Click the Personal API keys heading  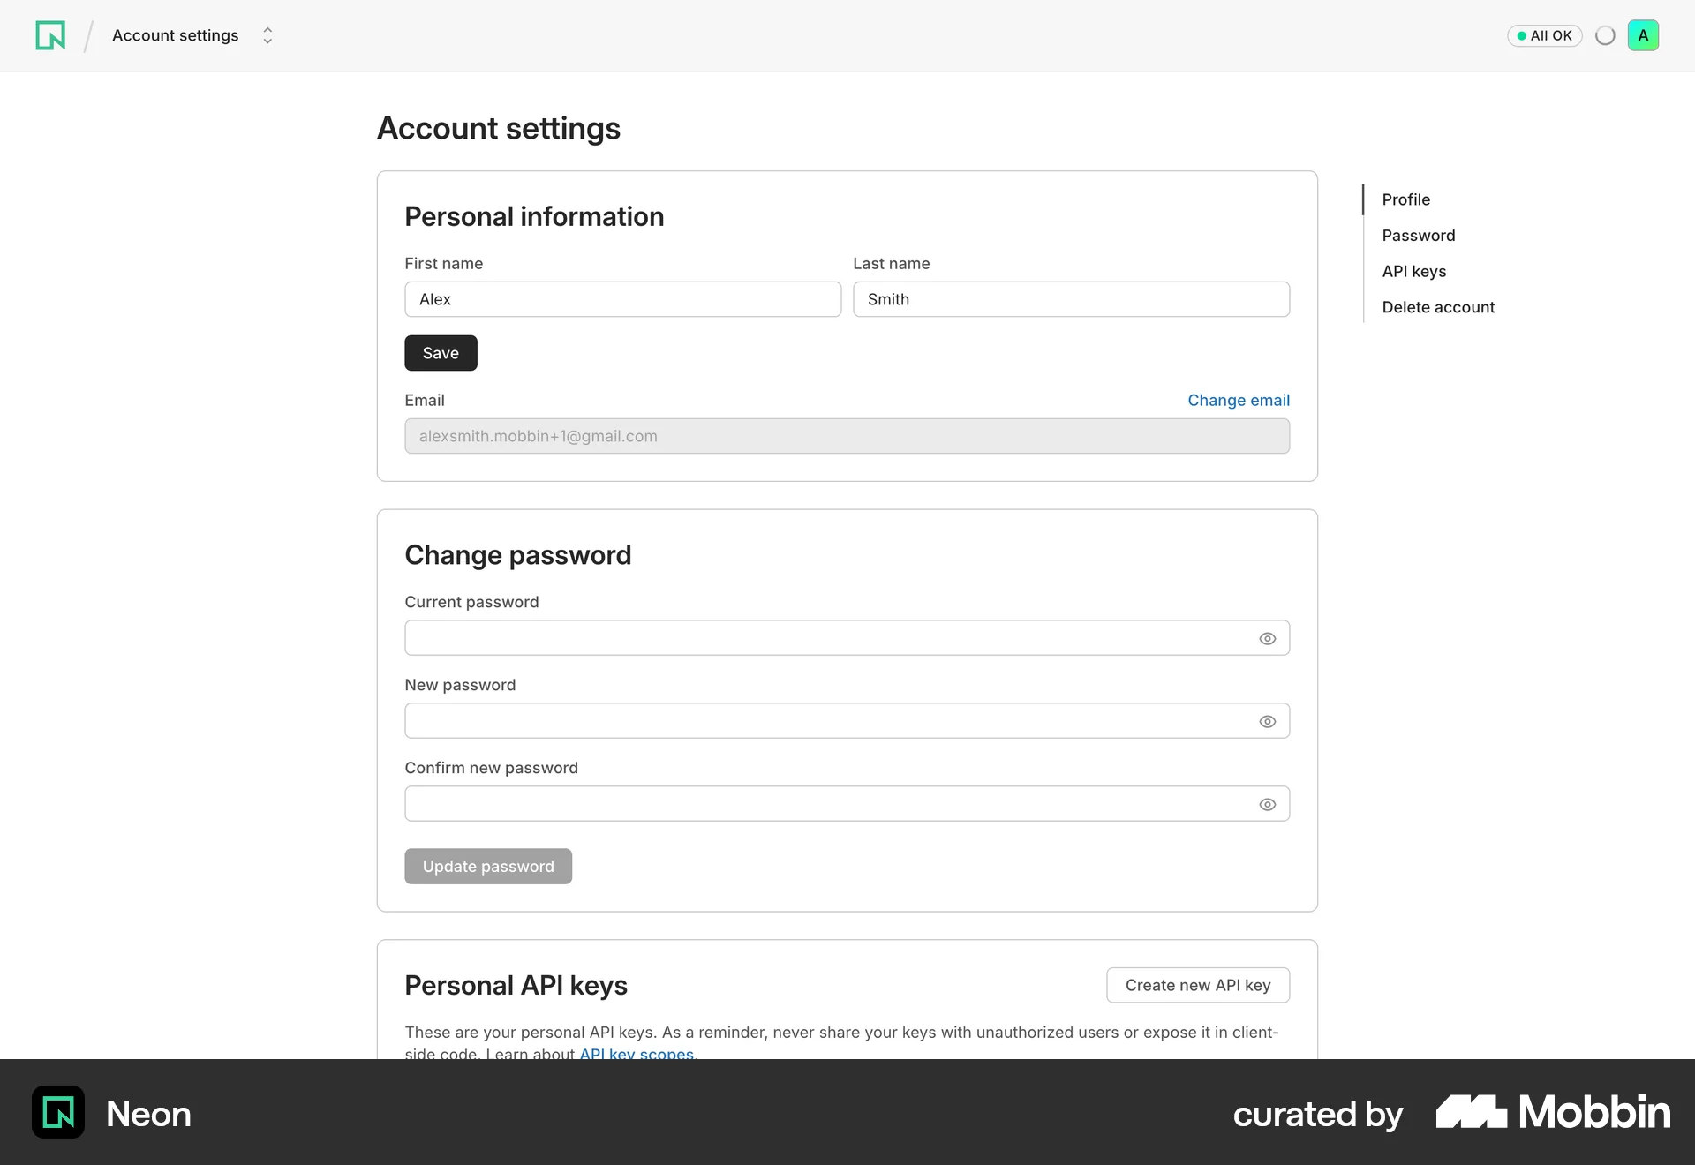click(516, 985)
